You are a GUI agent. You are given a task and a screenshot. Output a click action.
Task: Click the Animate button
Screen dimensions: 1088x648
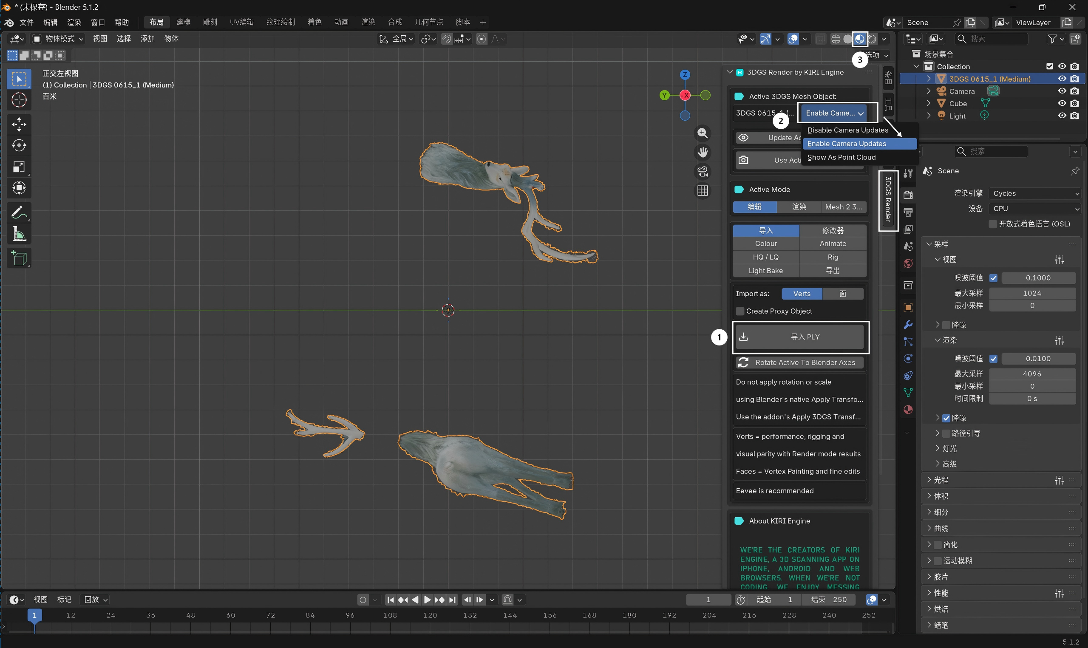point(833,243)
